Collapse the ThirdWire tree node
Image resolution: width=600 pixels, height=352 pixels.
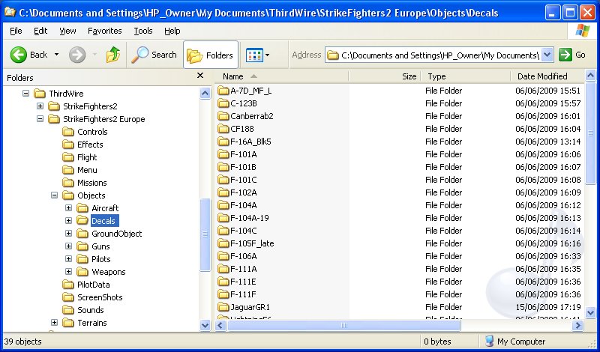(x=25, y=94)
